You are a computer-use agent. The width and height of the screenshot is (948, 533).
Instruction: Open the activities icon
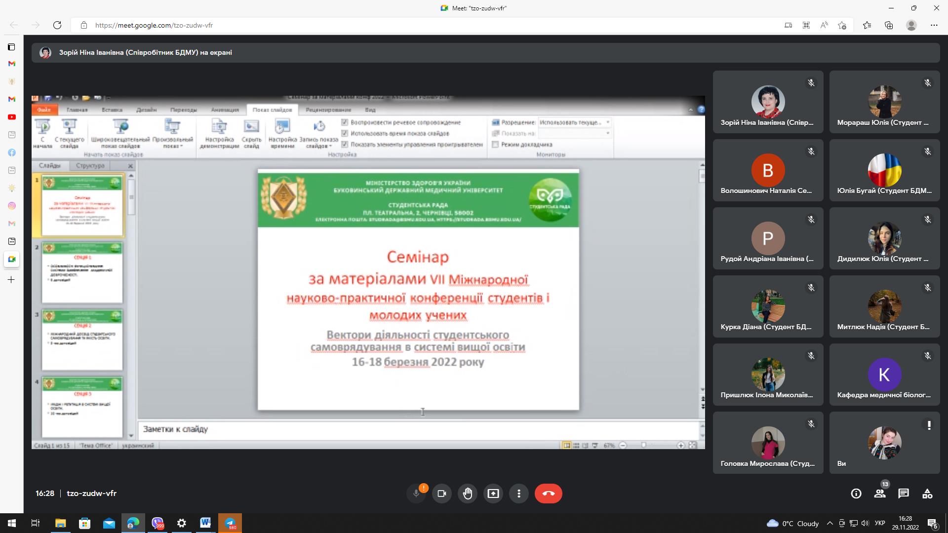point(927,494)
